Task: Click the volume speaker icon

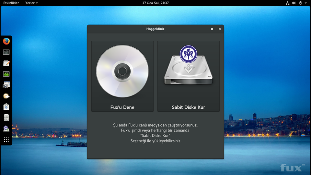Action: 294,3
